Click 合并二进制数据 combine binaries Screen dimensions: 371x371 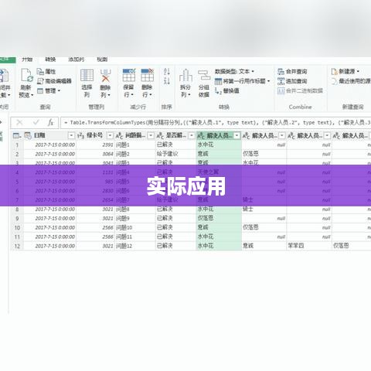(x=300, y=90)
